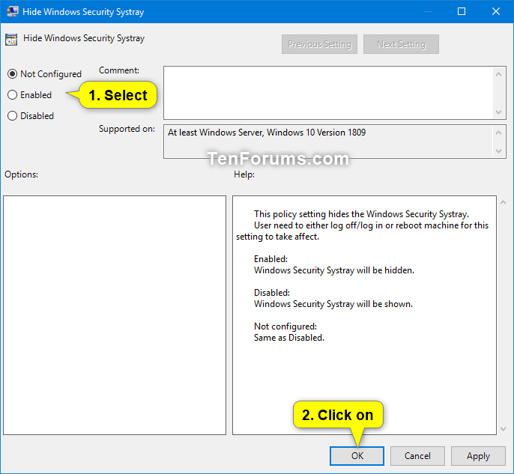Click the 'Help:' label
514x474 pixels.
pos(244,174)
